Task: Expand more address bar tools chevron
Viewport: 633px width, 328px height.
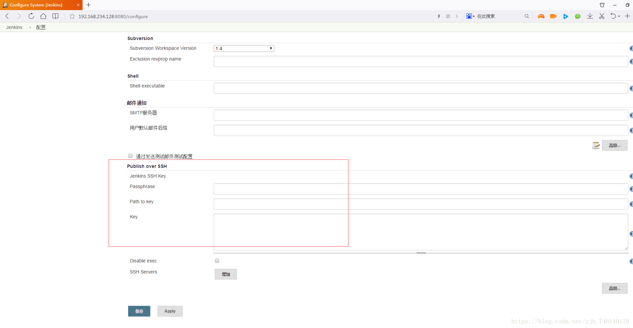Action: 457,16
